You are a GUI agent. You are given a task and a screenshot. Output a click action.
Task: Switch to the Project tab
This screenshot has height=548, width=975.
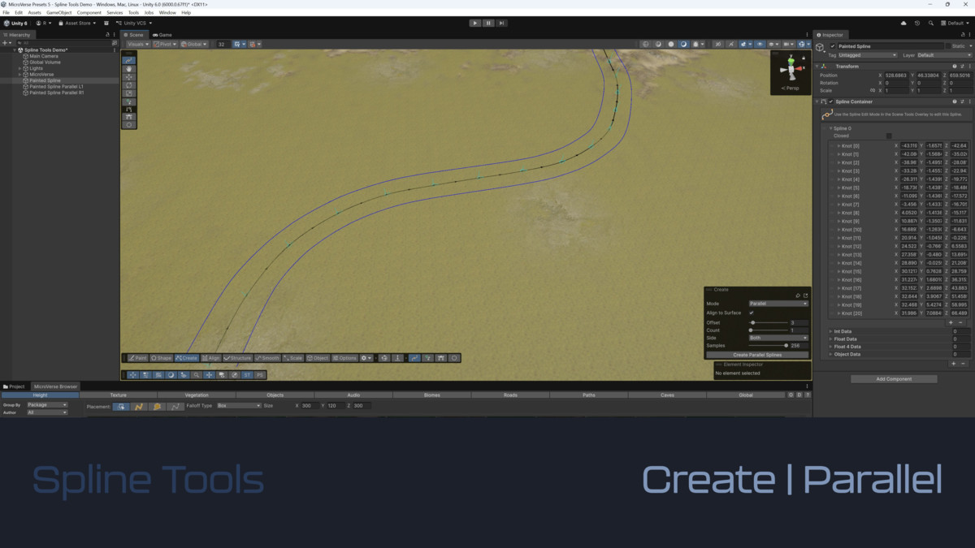(x=15, y=386)
